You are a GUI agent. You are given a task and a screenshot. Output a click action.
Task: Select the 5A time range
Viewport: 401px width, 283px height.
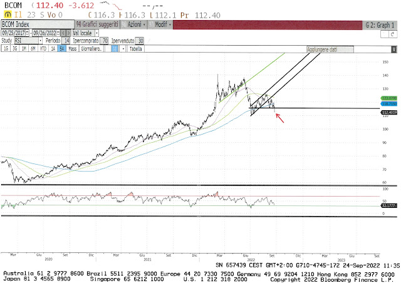62,49
